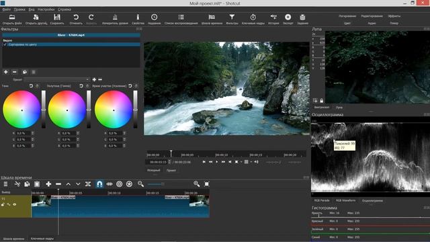Copy clip icon in timeline toolbar
This screenshot has width=430, height=242.
click(27, 184)
